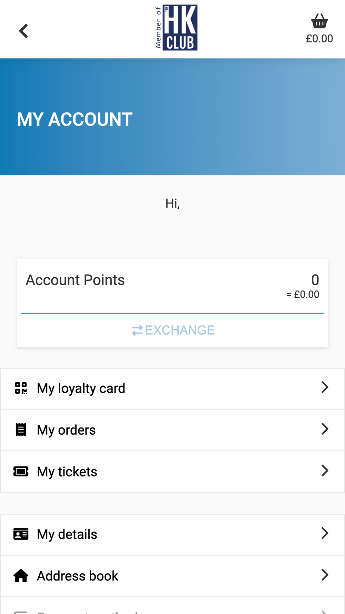Expand My loyalty card chevron
The width and height of the screenshot is (345, 614).
[325, 387]
